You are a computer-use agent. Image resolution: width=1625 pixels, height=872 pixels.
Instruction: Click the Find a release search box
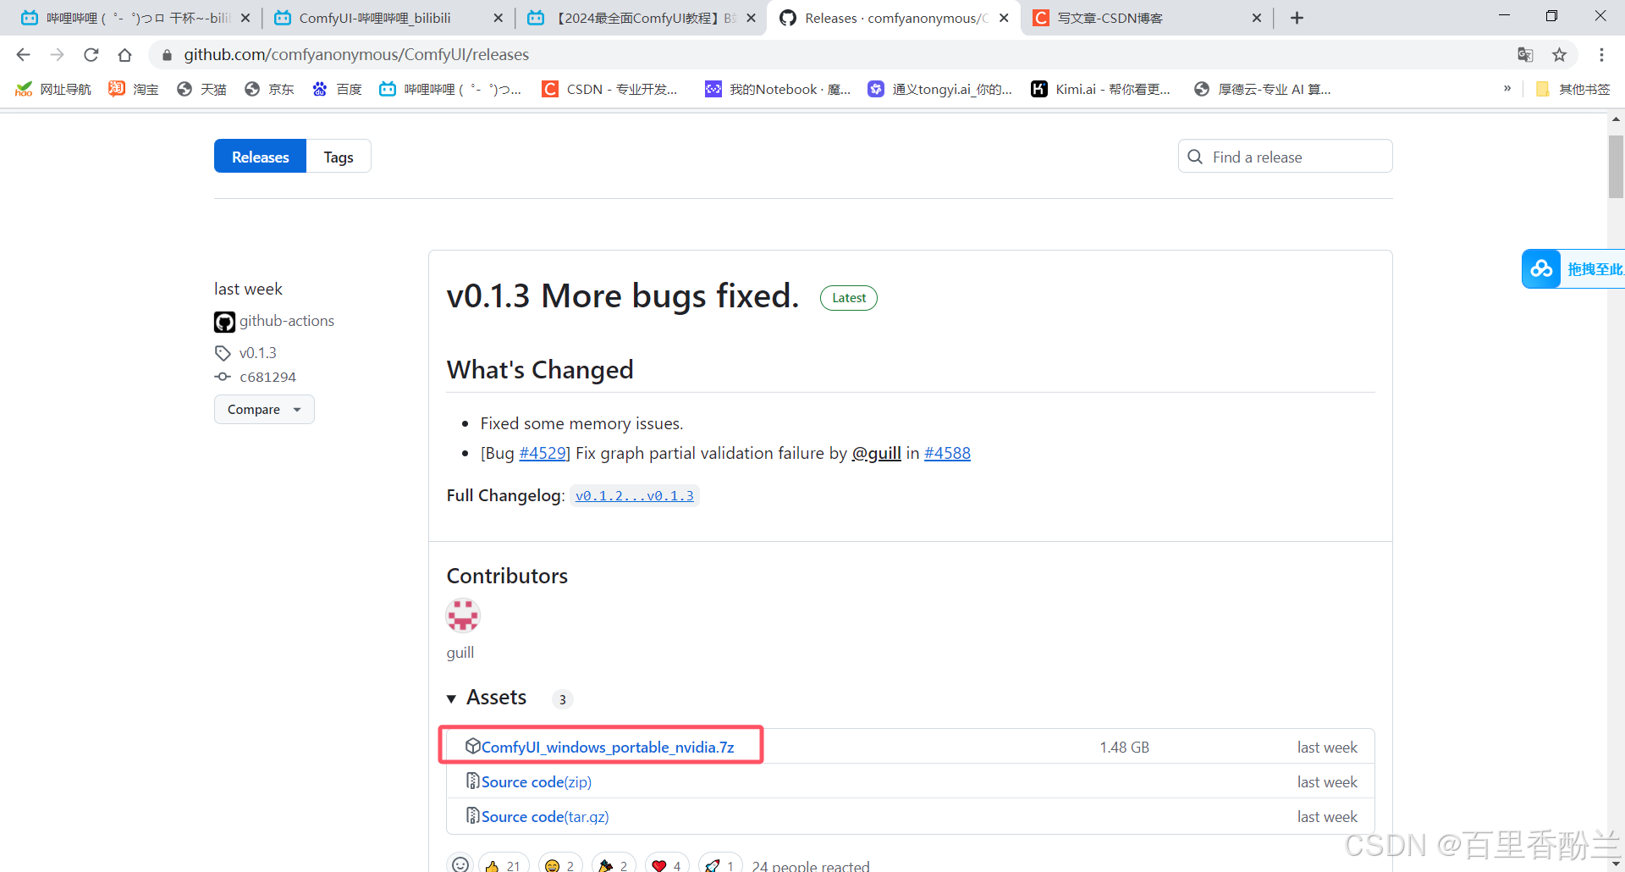pyautogui.click(x=1285, y=157)
